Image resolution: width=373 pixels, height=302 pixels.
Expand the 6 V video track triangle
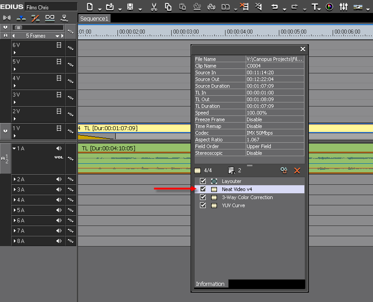[15, 52]
